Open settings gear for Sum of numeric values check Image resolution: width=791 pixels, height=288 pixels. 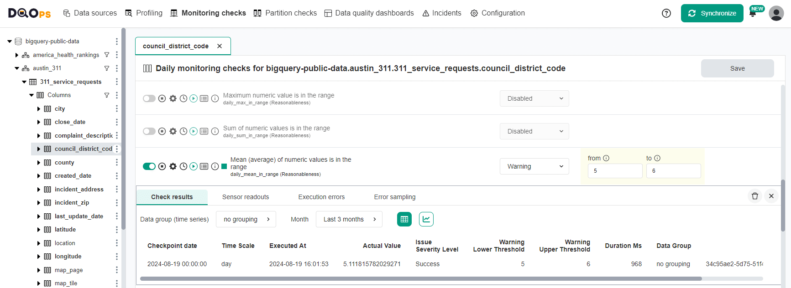[x=173, y=131]
